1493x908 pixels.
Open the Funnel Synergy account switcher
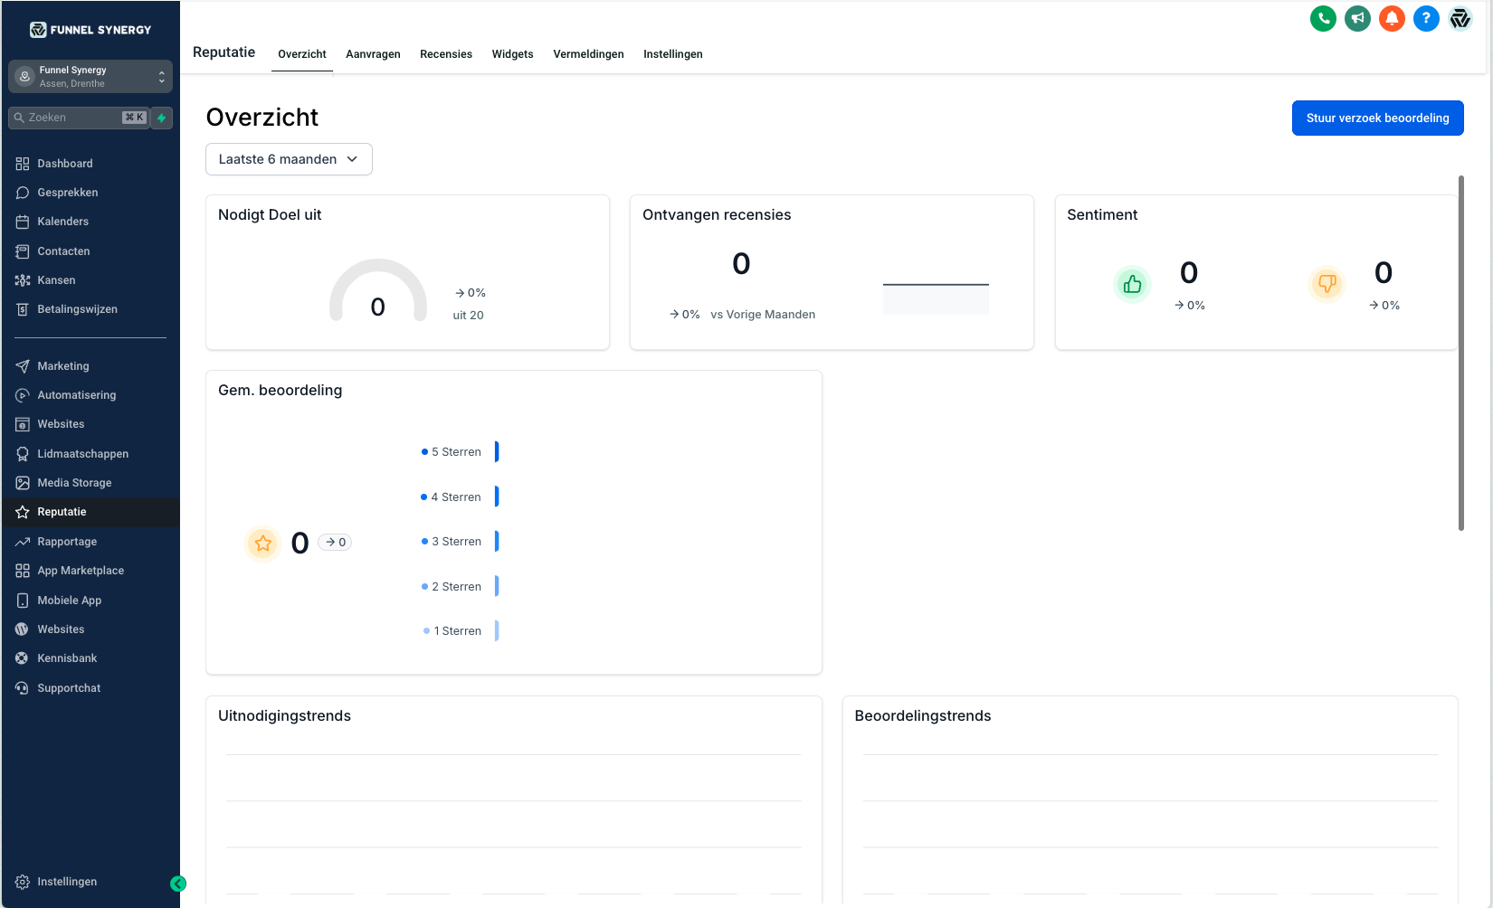[90, 77]
